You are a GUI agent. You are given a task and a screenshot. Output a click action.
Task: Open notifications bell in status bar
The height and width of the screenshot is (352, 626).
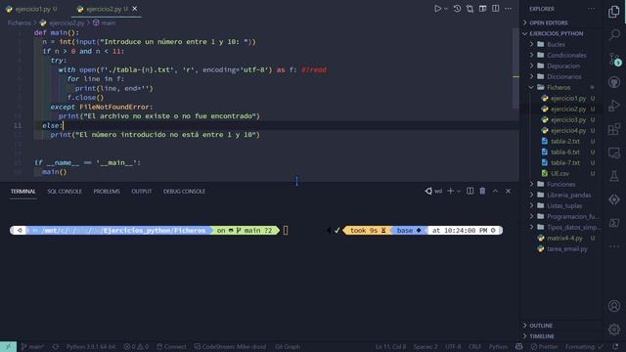(x=615, y=347)
